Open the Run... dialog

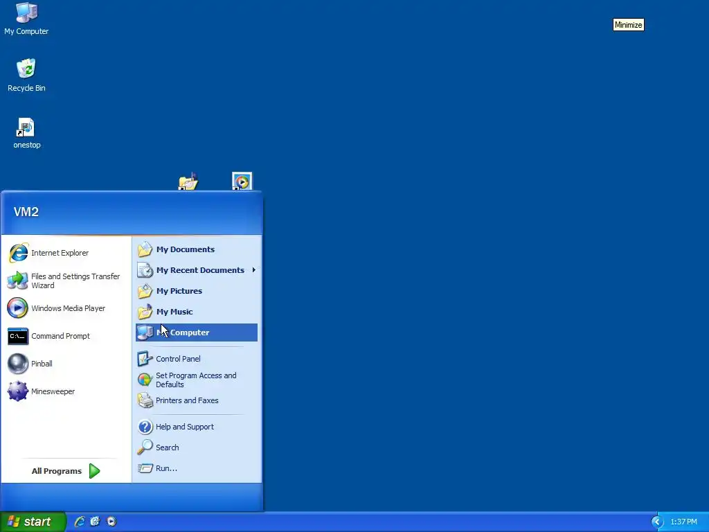tap(197, 468)
